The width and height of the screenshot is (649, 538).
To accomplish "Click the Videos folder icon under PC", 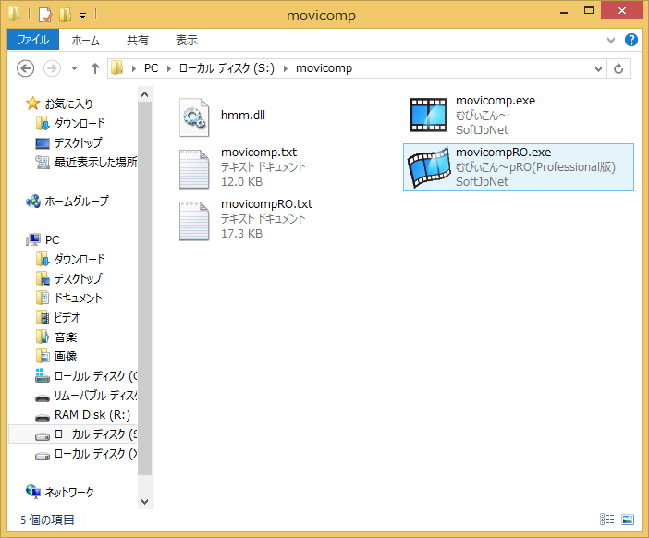I will coord(43,317).
